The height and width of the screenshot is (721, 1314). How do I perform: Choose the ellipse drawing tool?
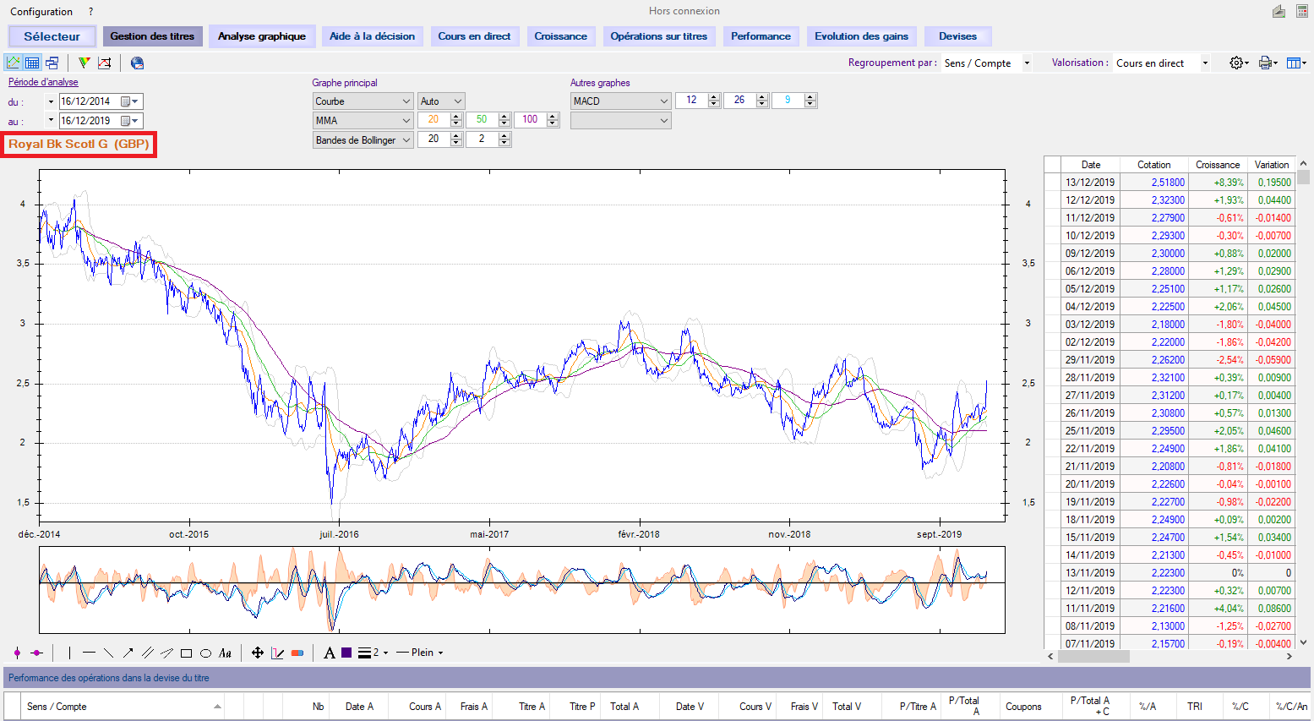point(205,653)
